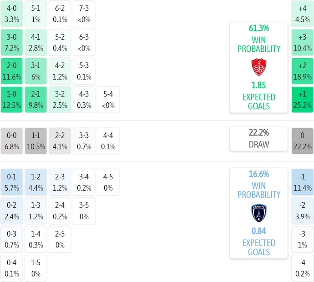Click the 22.2% DRAW box
314x282 pixels.
[258, 139]
